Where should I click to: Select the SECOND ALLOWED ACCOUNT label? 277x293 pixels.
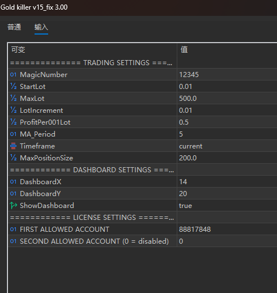[94, 241]
